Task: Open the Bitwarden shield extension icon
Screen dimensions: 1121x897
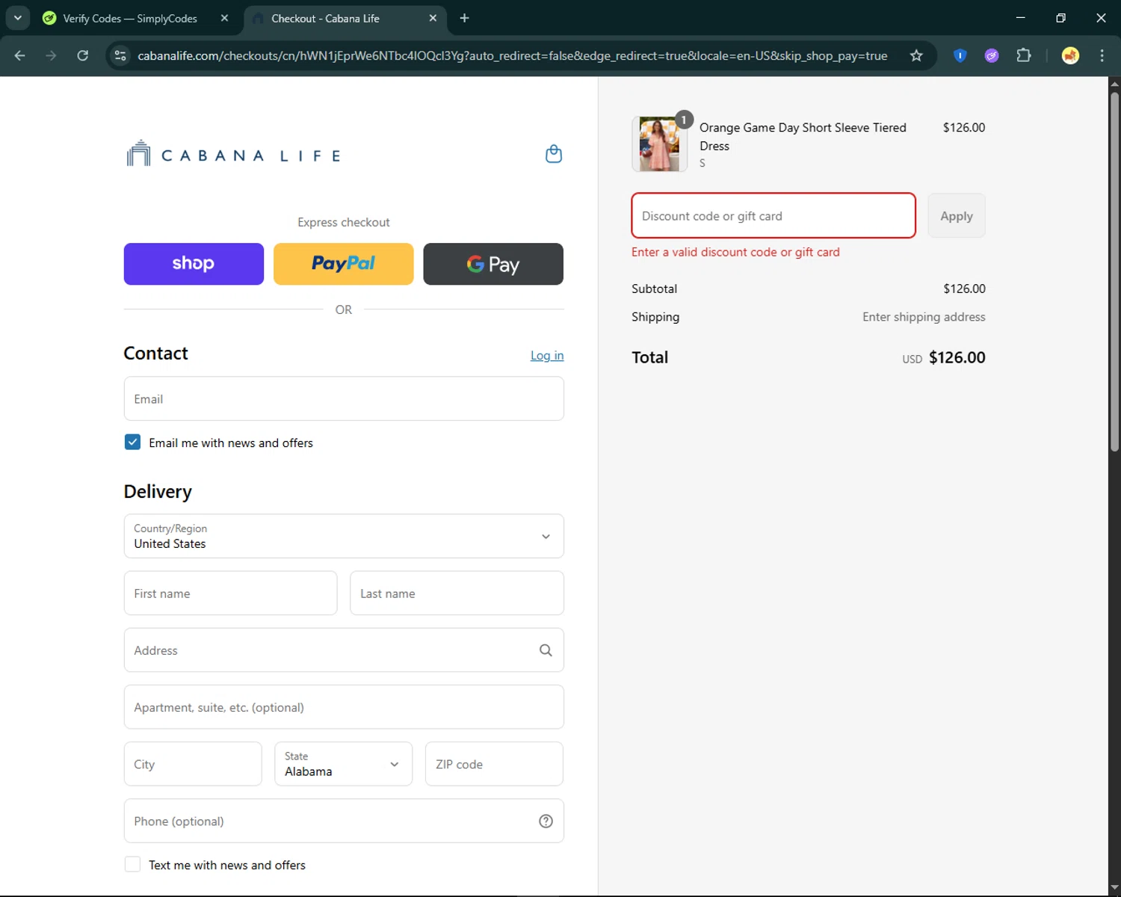Action: pos(960,55)
